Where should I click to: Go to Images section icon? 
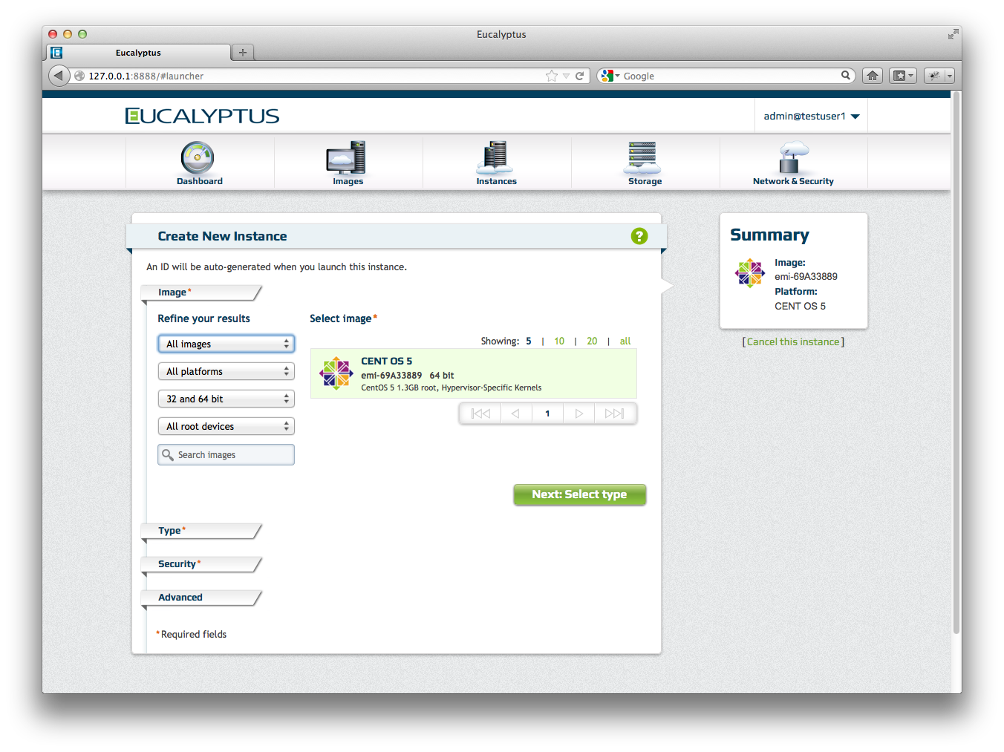[346, 157]
